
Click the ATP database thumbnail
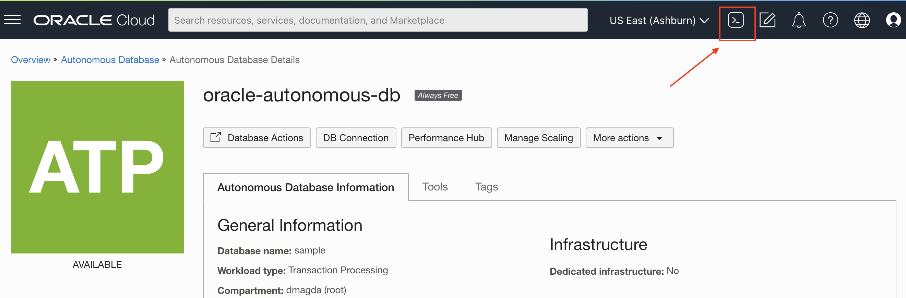tap(97, 167)
